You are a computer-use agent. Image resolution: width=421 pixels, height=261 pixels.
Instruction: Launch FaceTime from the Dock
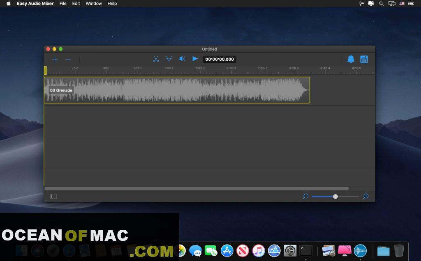point(211,251)
